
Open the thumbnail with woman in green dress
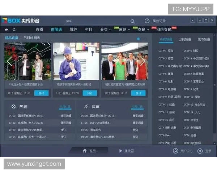124,61
